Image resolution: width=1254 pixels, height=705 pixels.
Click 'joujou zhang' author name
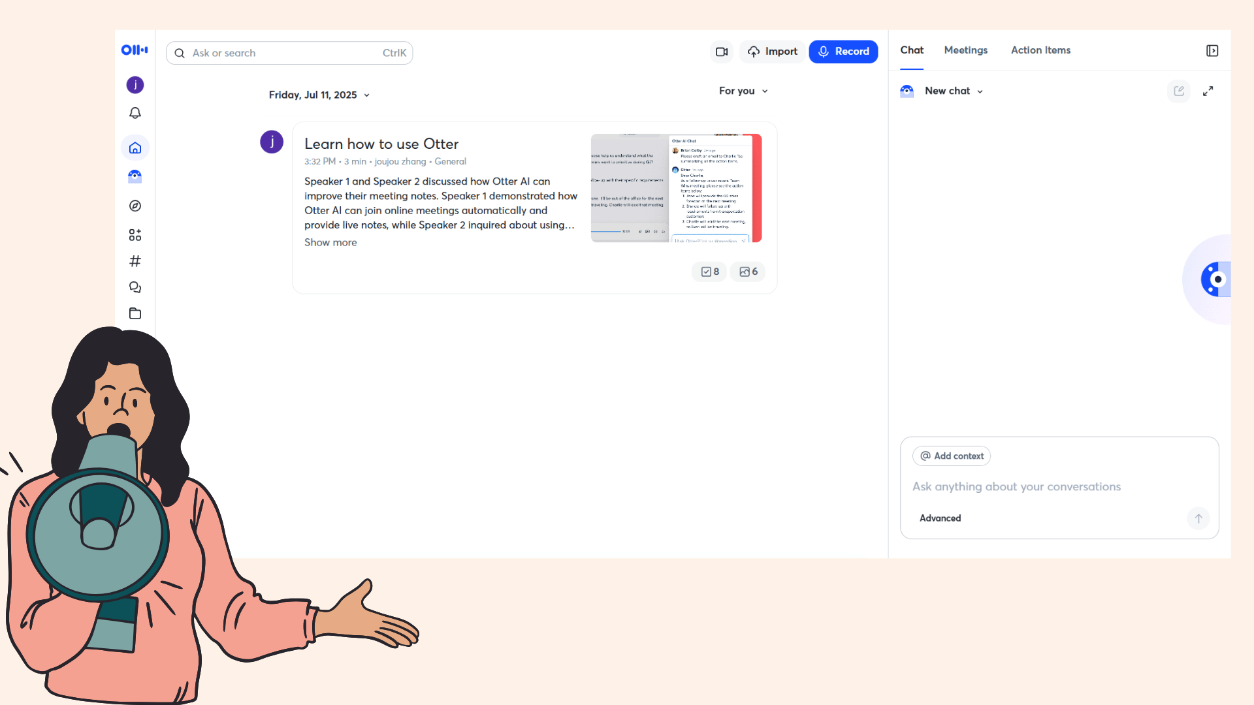click(400, 162)
